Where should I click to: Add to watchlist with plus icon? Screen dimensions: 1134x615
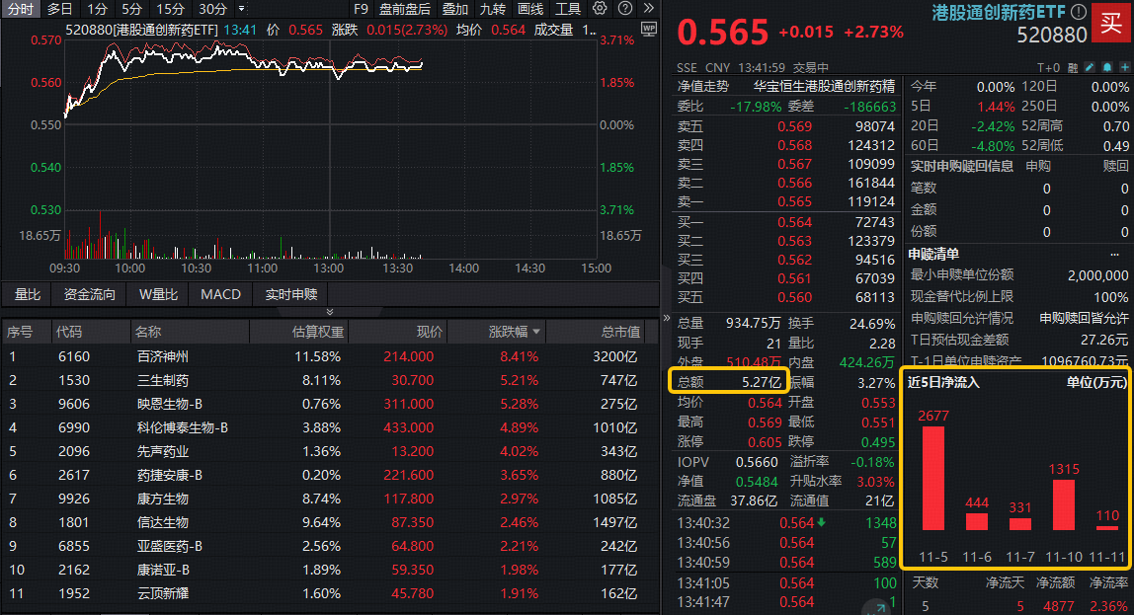1124,67
